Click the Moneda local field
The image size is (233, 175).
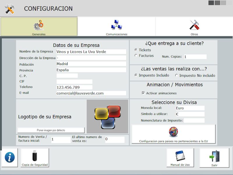(x=190, y=108)
